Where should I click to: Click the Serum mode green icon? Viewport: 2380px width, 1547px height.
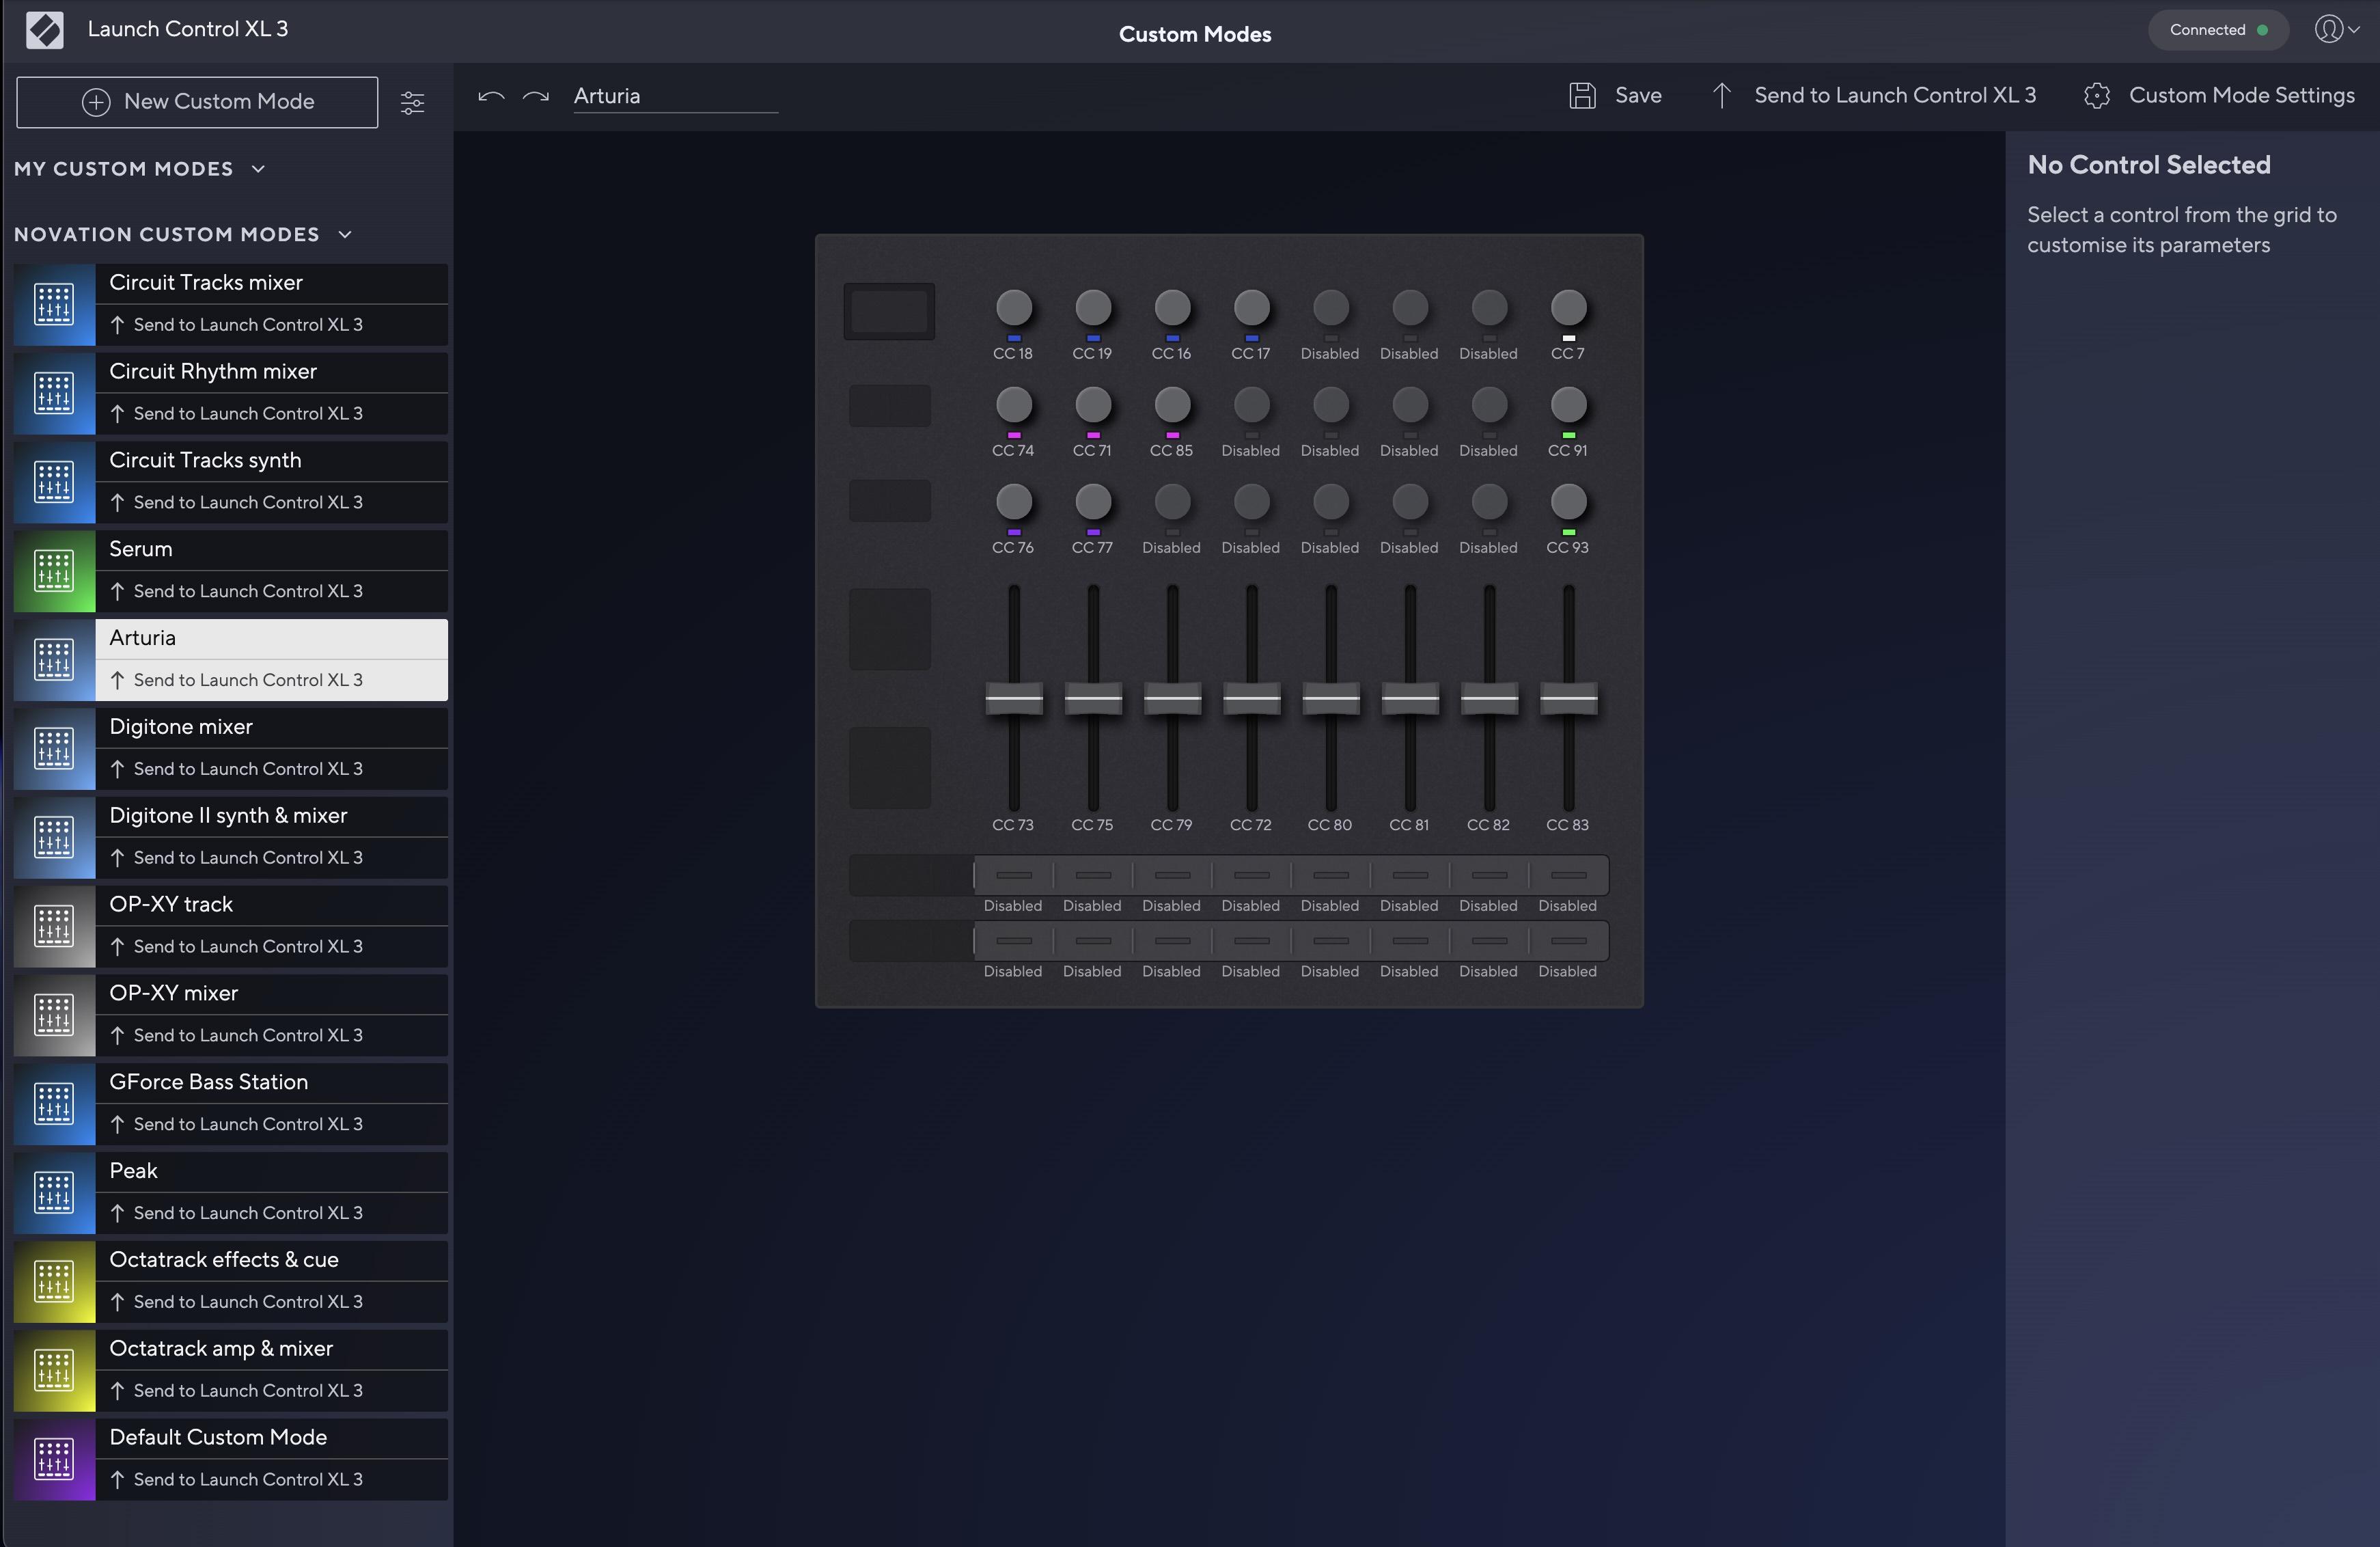[x=54, y=571]
